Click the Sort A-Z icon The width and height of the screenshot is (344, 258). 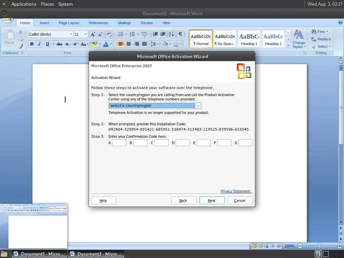tap(171, 34)
